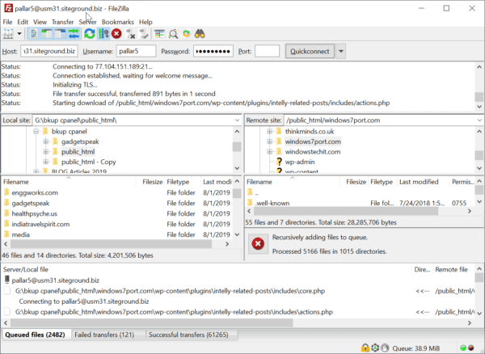Click the Quickconnect button
This screenshot has width=485, height=354.
click(x=310, y=51)
